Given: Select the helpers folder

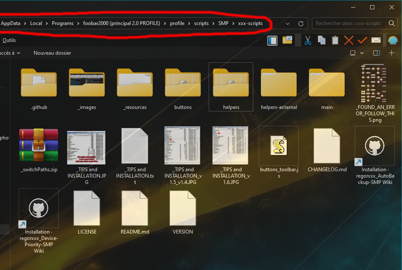Looking at the screenshot, I should point(231,87).
